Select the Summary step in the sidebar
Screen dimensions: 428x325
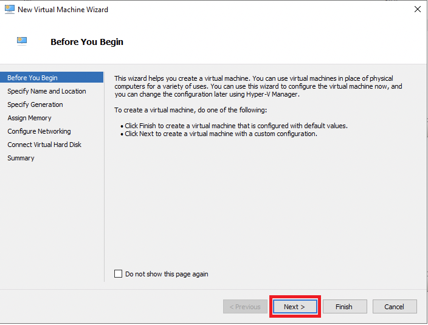21,158
